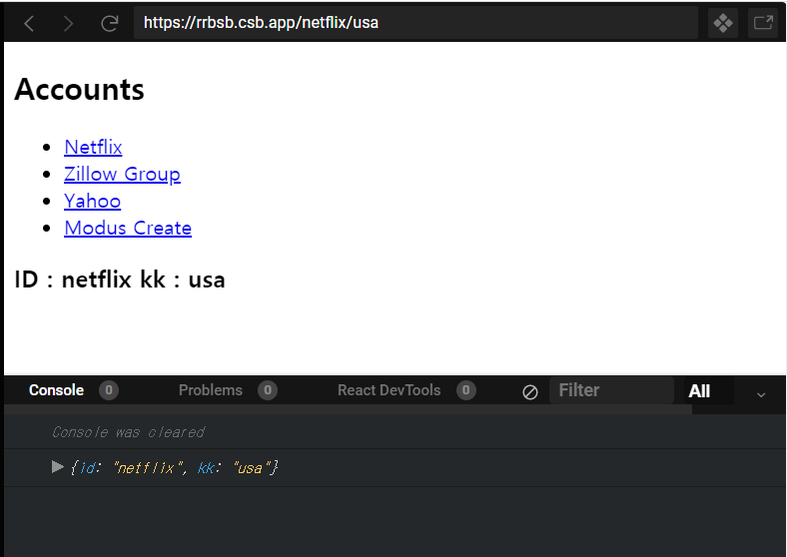The image size is (787, 557).
Task: Open the Modus Create link
Action: pyautogui.click(x=128, y=229)
